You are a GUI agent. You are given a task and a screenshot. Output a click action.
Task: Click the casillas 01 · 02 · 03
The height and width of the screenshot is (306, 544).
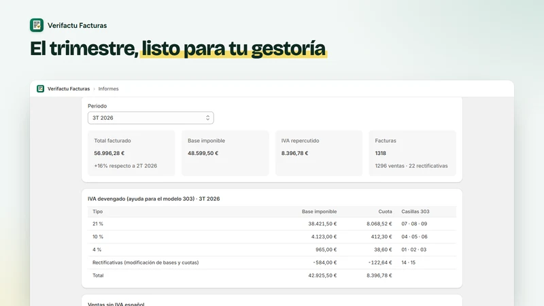tap(414, 250)
